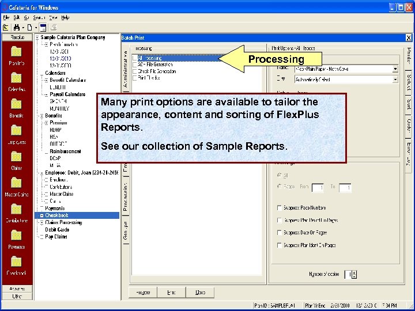Click the pages From input field
This screenshot has height=311, width=415.
pos(318,188)
